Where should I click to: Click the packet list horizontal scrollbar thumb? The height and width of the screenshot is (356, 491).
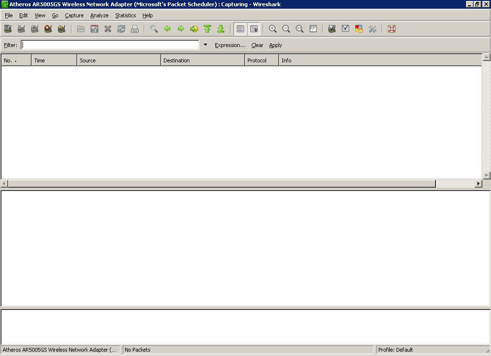222,183
